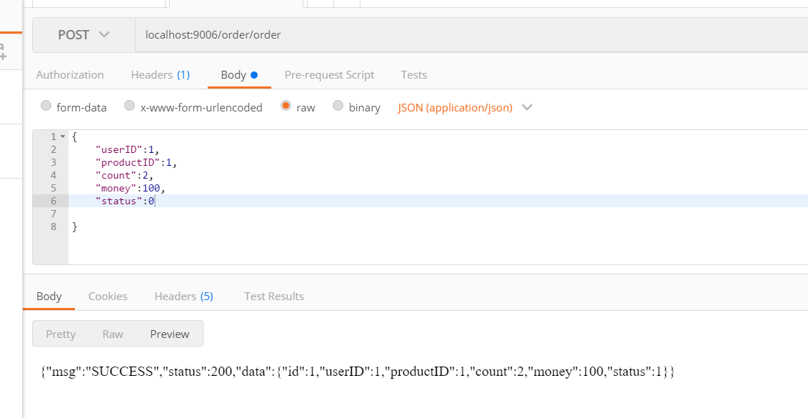Open the Pre-request Script tab
Image resolution: width=808 pixels, height=418 pixels.
(x=329, y=75)
